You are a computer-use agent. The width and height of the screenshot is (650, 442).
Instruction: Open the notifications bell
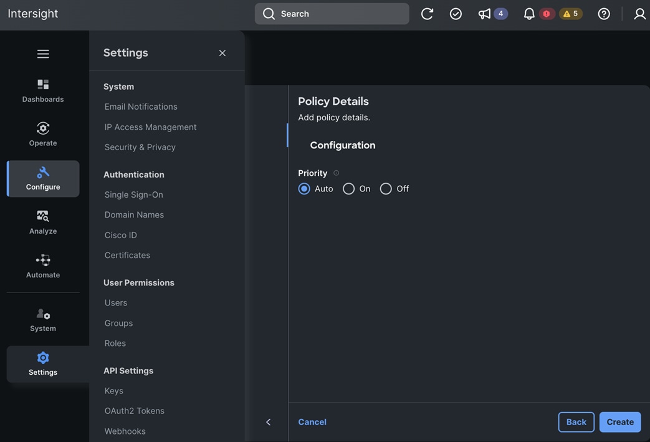[x=529, y=14]
